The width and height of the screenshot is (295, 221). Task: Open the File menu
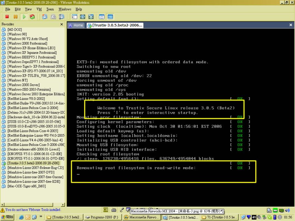(8, 9)
